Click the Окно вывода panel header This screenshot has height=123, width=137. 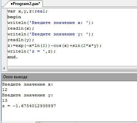point(69,77)
